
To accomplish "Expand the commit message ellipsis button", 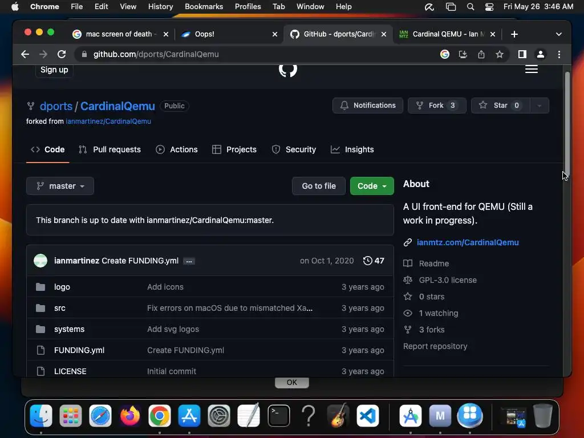I will coord(189,261).
